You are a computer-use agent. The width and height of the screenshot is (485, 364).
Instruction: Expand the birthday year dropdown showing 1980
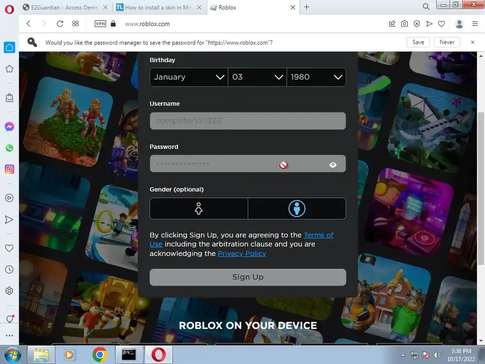[x=316, y=77]
